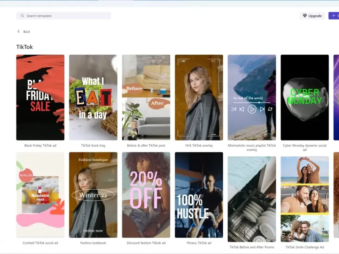The width and height of the screenshot is (339, 254).
Task: Click the 'Minimalistic music playlist TikTok overlay' caption
Action: coord(252,147)
